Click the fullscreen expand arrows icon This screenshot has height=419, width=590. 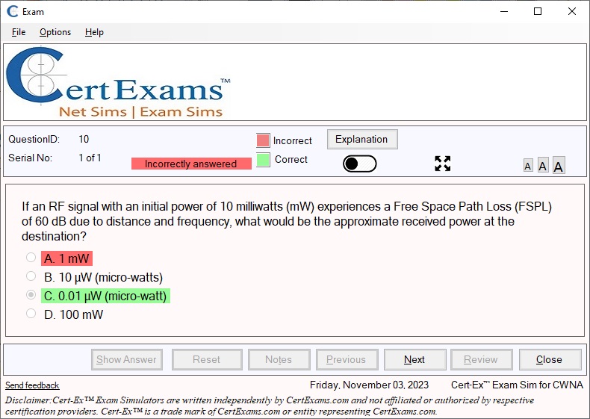[442, 164]
